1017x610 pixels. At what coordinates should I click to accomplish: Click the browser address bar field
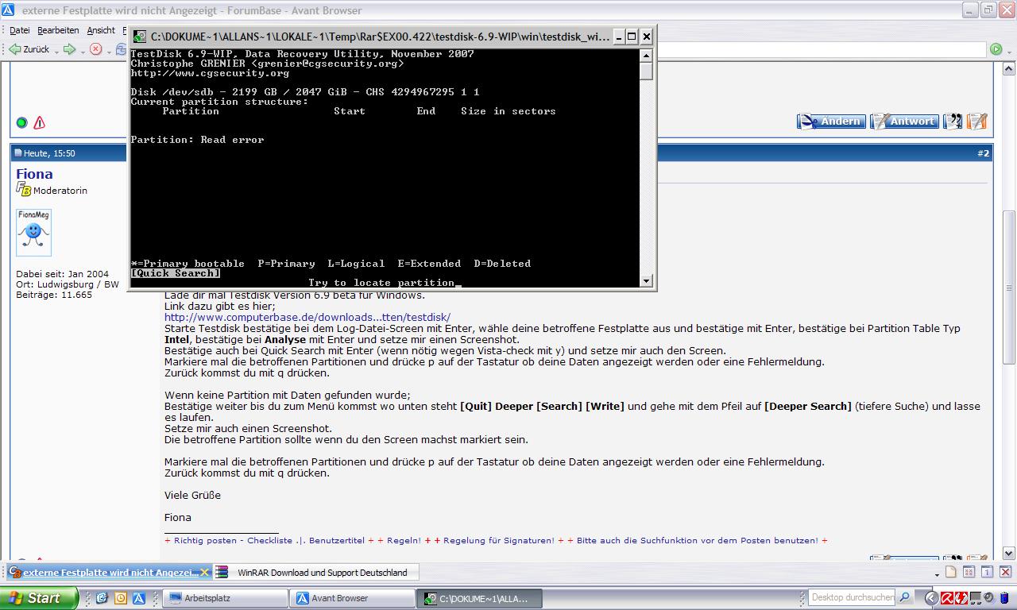[821, 49]
